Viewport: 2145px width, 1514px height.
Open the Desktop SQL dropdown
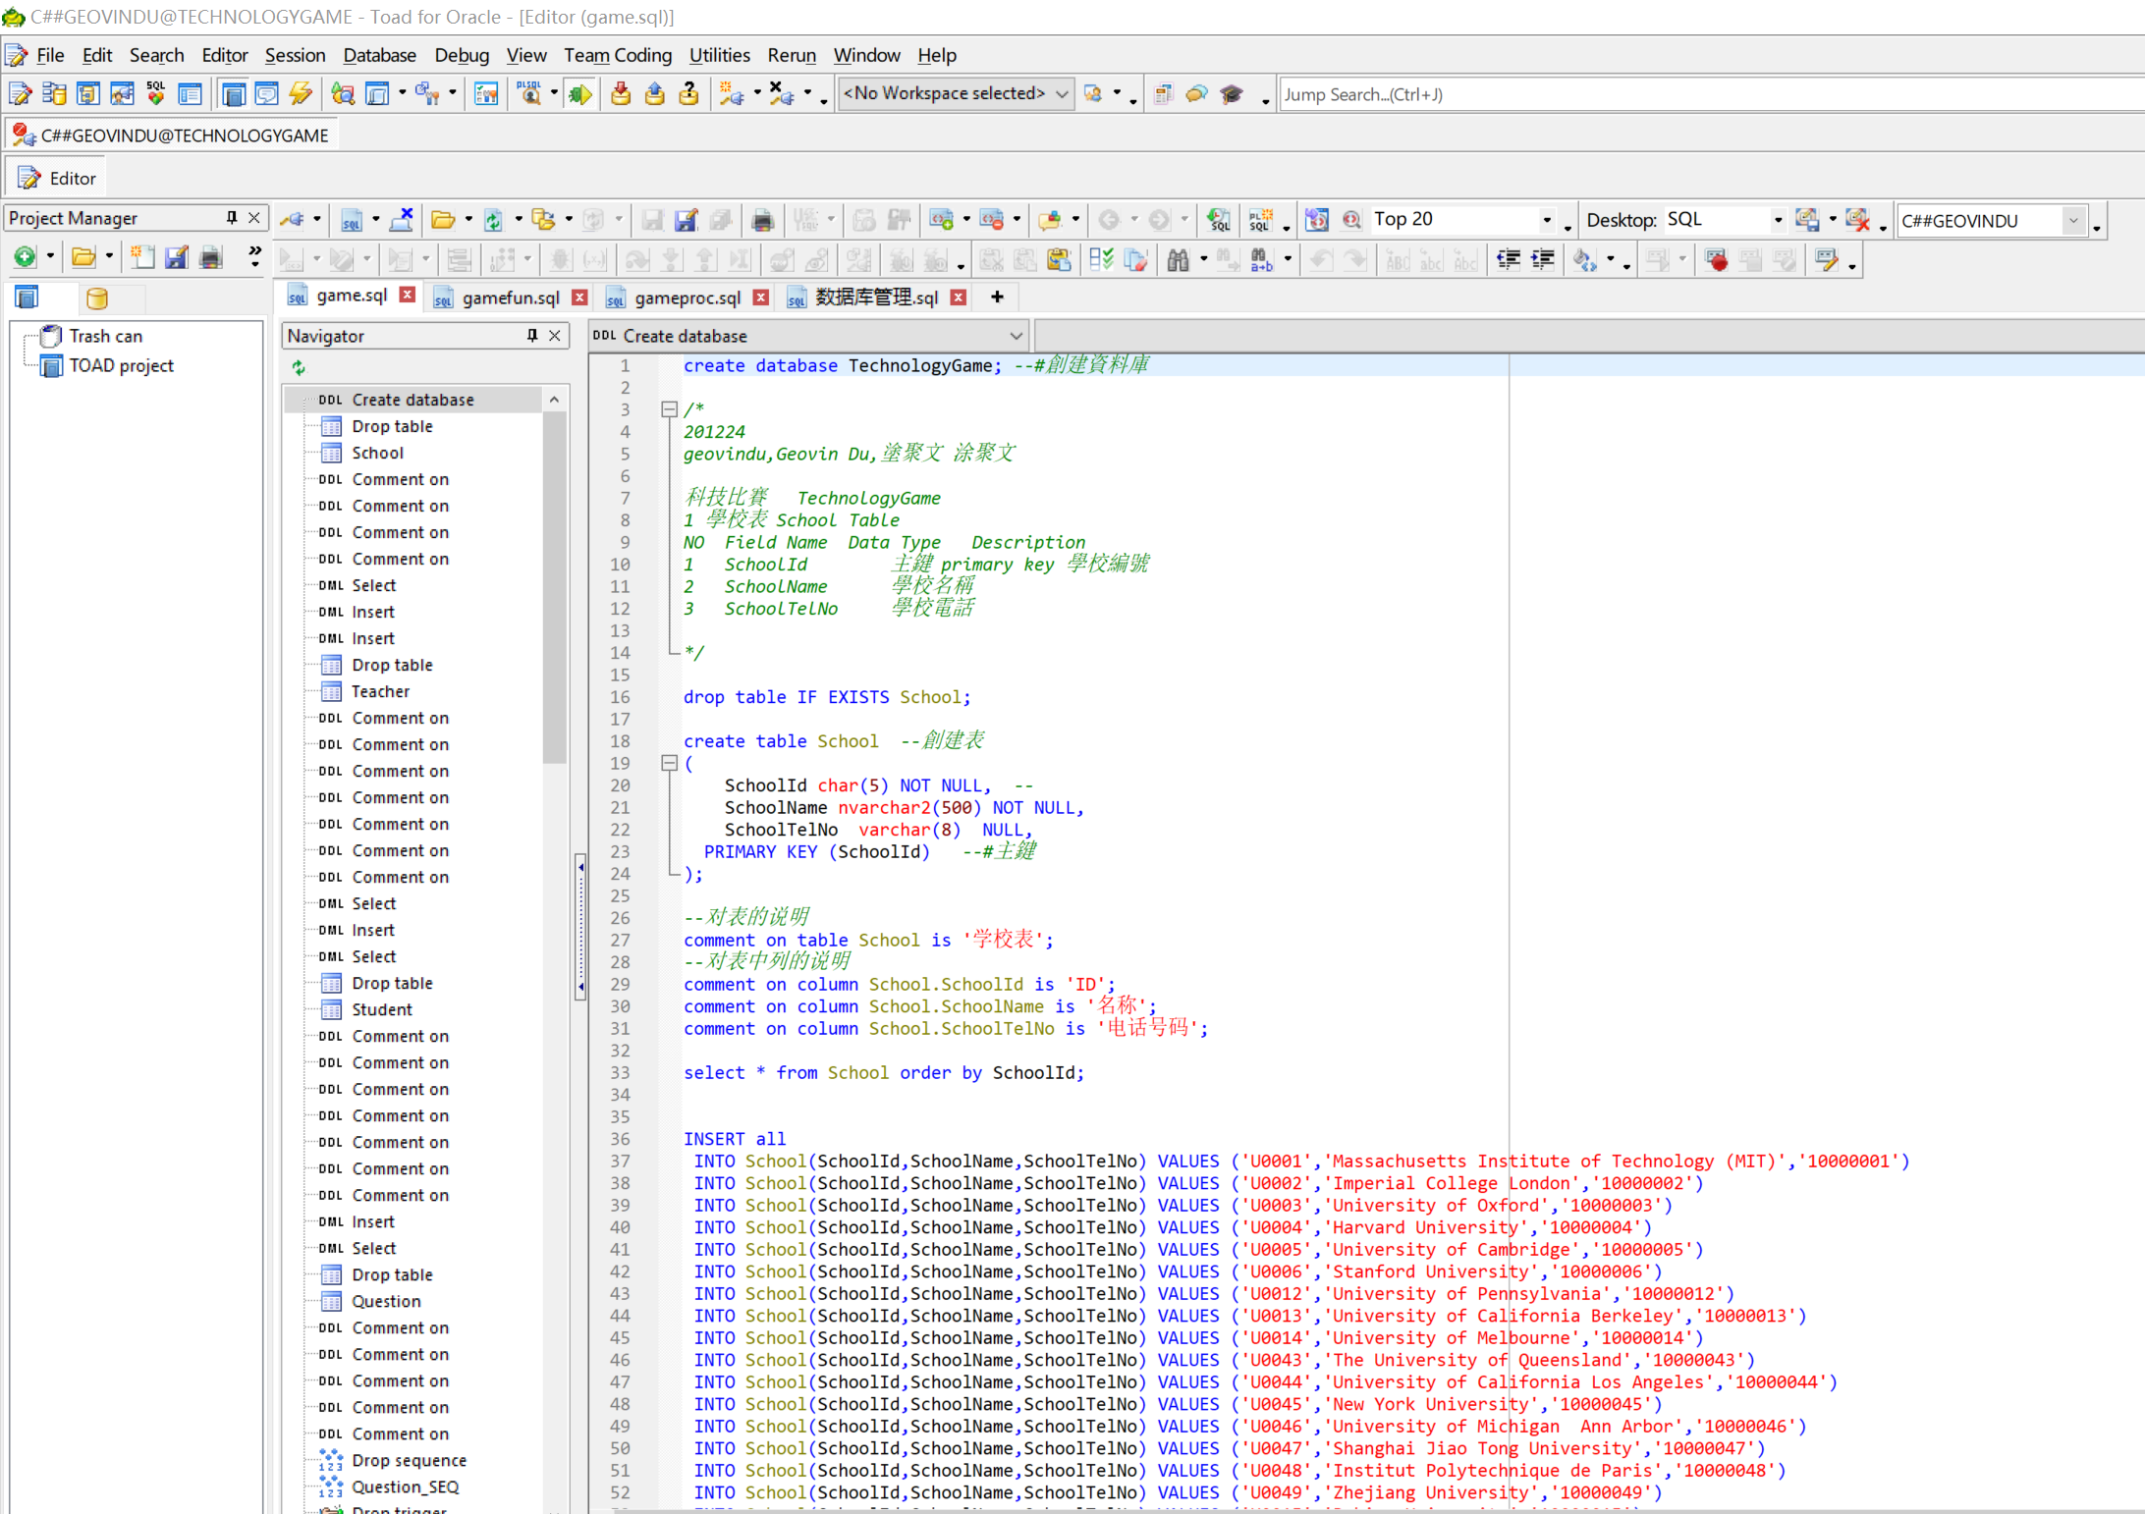coord(1777,220)
